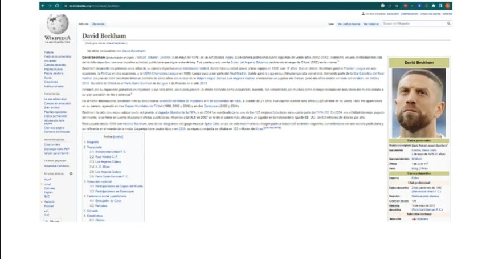The width and height of the screenshot is (490, 259).
Task: Click Portada in the left sidebar
Action: pos(49,52)
